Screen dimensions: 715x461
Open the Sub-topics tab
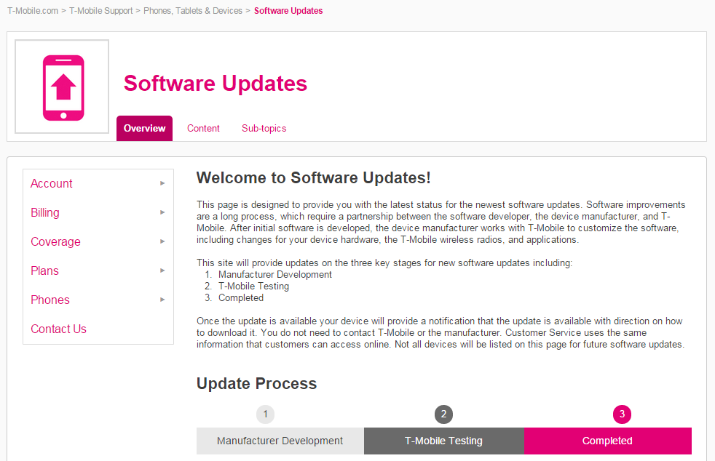pyautogui.click(x=264, y=129)
